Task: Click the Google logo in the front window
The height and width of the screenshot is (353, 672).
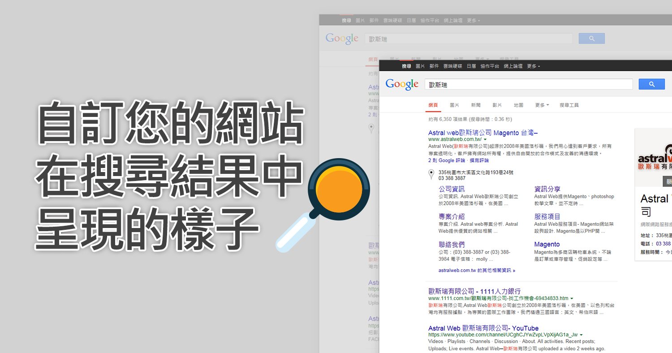Action: point(402,84)
